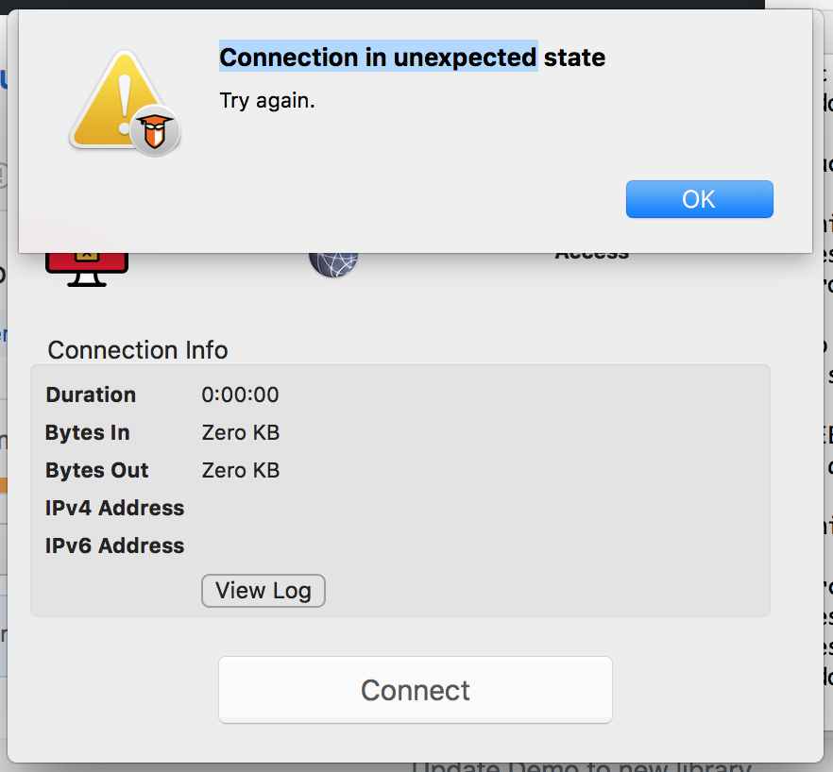Open the log with the View Log button

point(263,591)
